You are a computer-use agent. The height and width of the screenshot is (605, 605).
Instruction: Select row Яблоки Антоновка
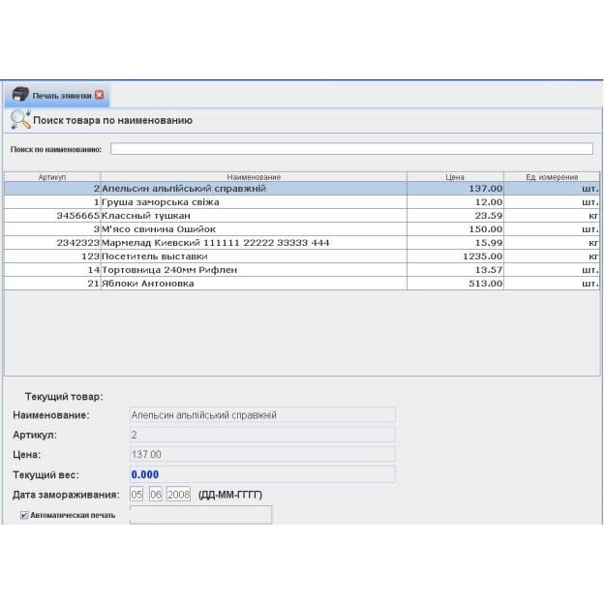pyautogui.click(x=302, y=284)
